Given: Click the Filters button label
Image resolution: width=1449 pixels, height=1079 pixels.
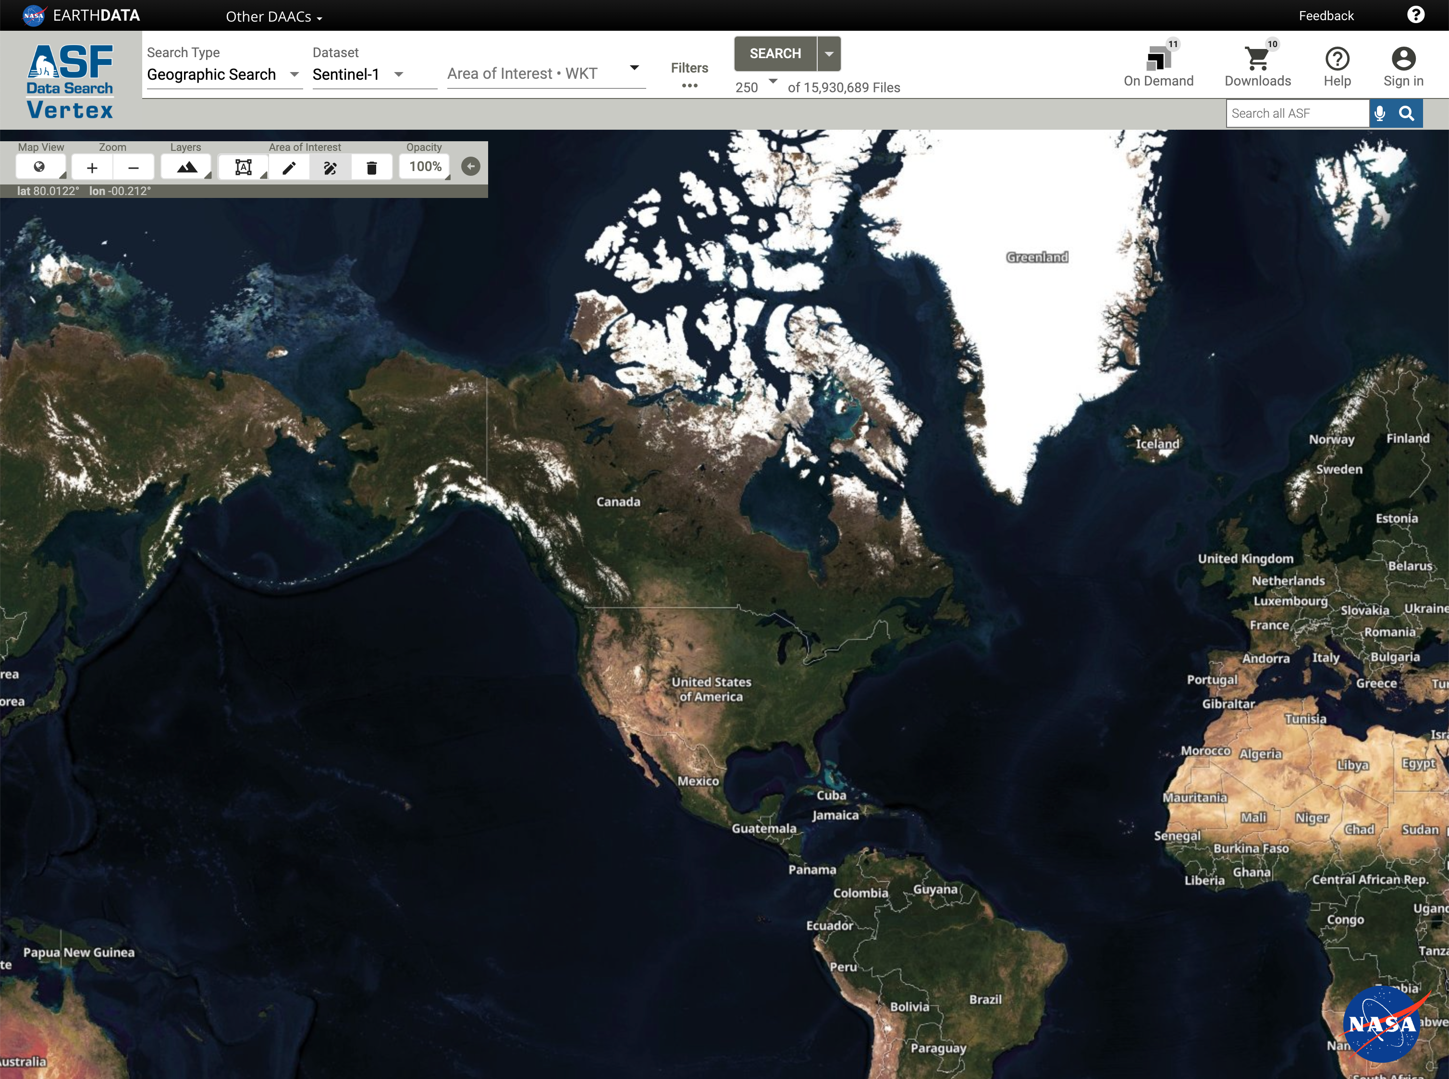Looking at the screenshot, I should [689, 68].
